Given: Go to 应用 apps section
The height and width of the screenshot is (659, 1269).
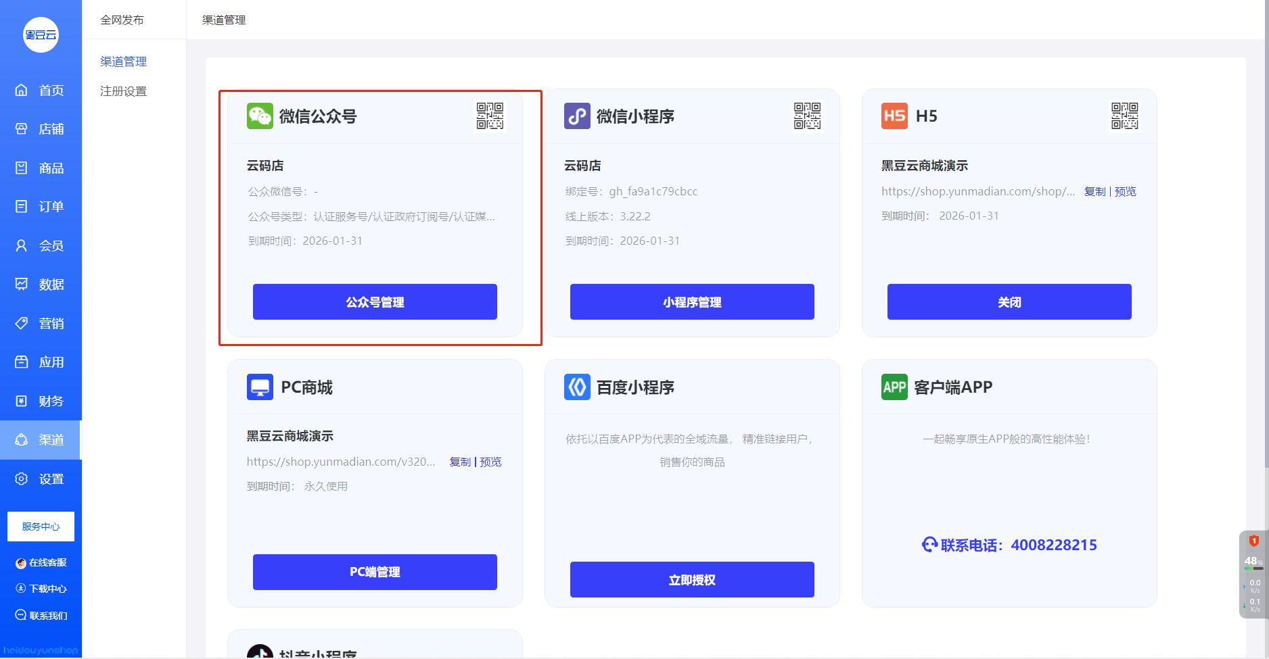Looking at the screenshot, I should [x=41, y=362].
